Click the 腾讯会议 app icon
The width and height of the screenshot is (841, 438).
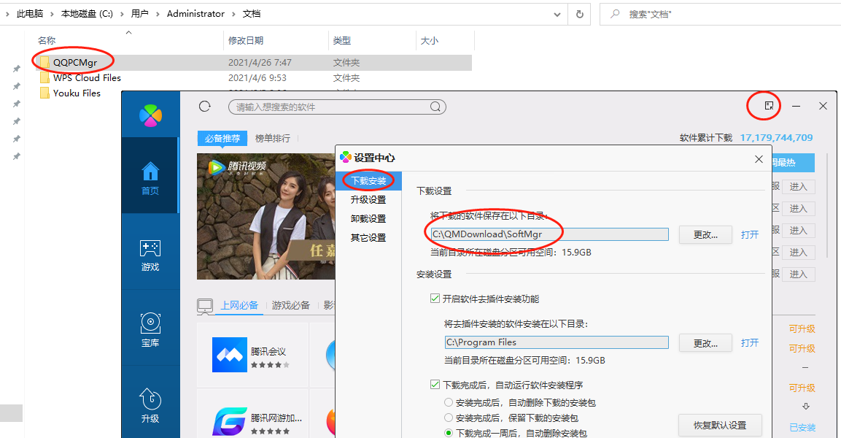[x=230, y=355]
